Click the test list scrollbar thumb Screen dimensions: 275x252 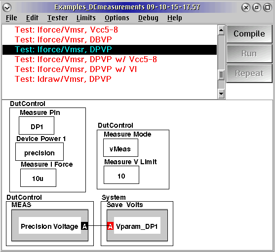coord(221,75)
